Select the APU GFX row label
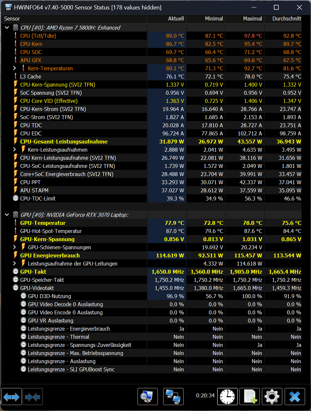Viewport: 311px width, 411px height. 31,60
